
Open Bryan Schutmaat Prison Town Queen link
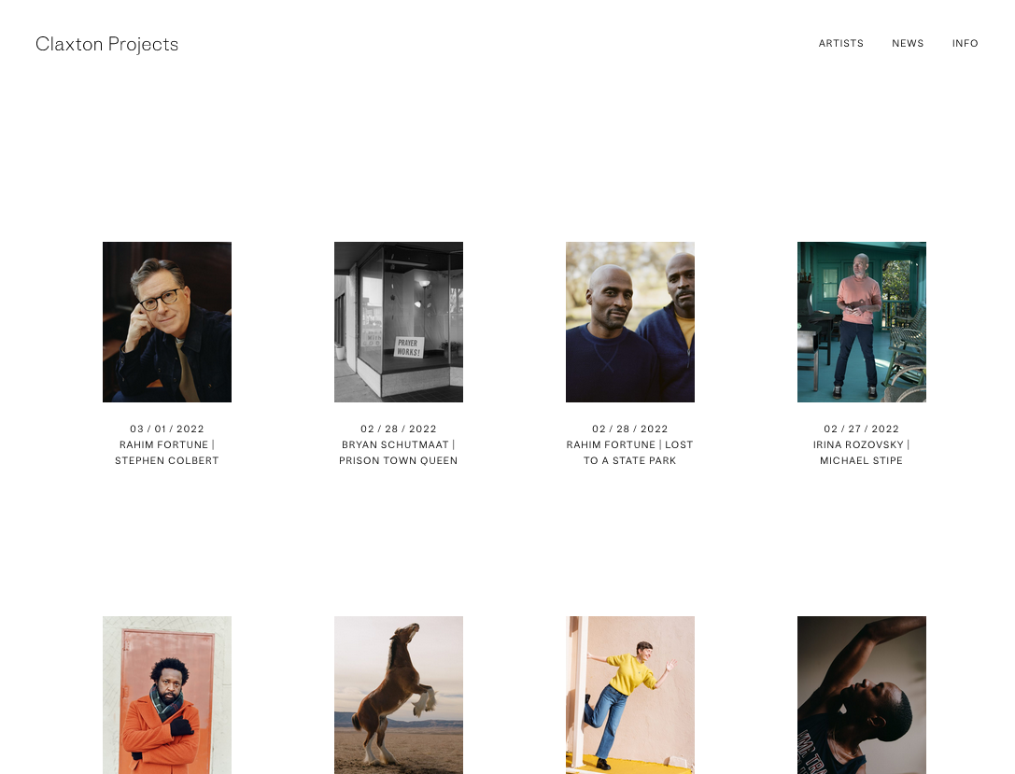tap(399, 453)
